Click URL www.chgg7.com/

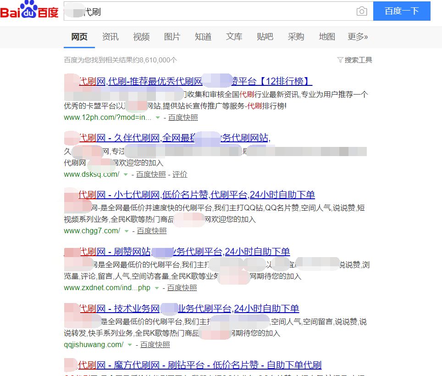(92, 231)
